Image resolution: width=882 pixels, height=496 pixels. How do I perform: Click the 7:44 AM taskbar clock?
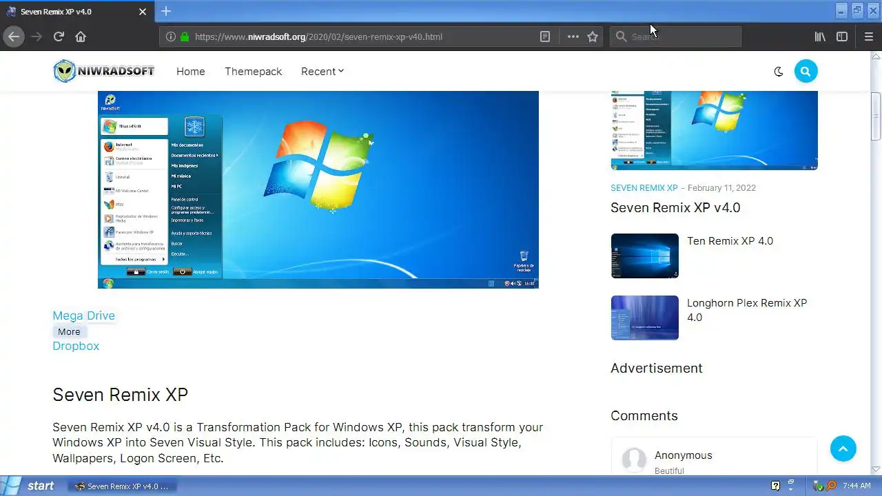point(857,486)
